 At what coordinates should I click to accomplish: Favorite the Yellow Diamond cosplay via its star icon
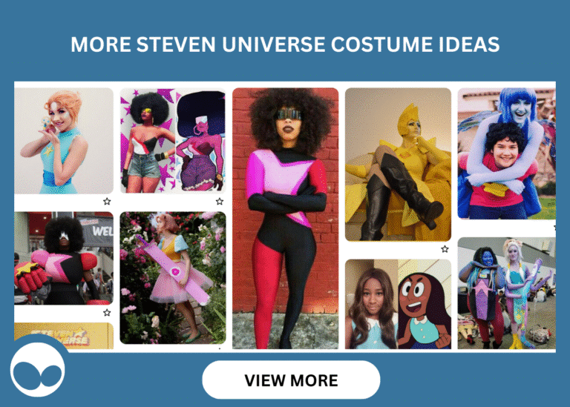click(445, 249)
